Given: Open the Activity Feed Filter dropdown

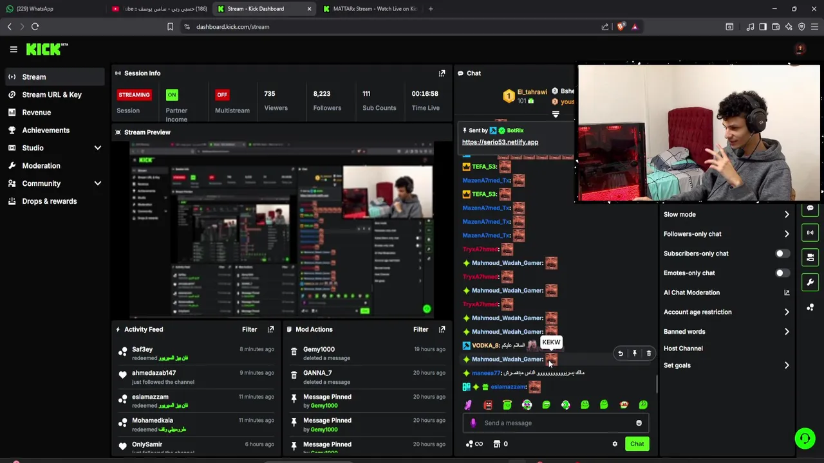Looking at the screenshot, I should (249, 329).
